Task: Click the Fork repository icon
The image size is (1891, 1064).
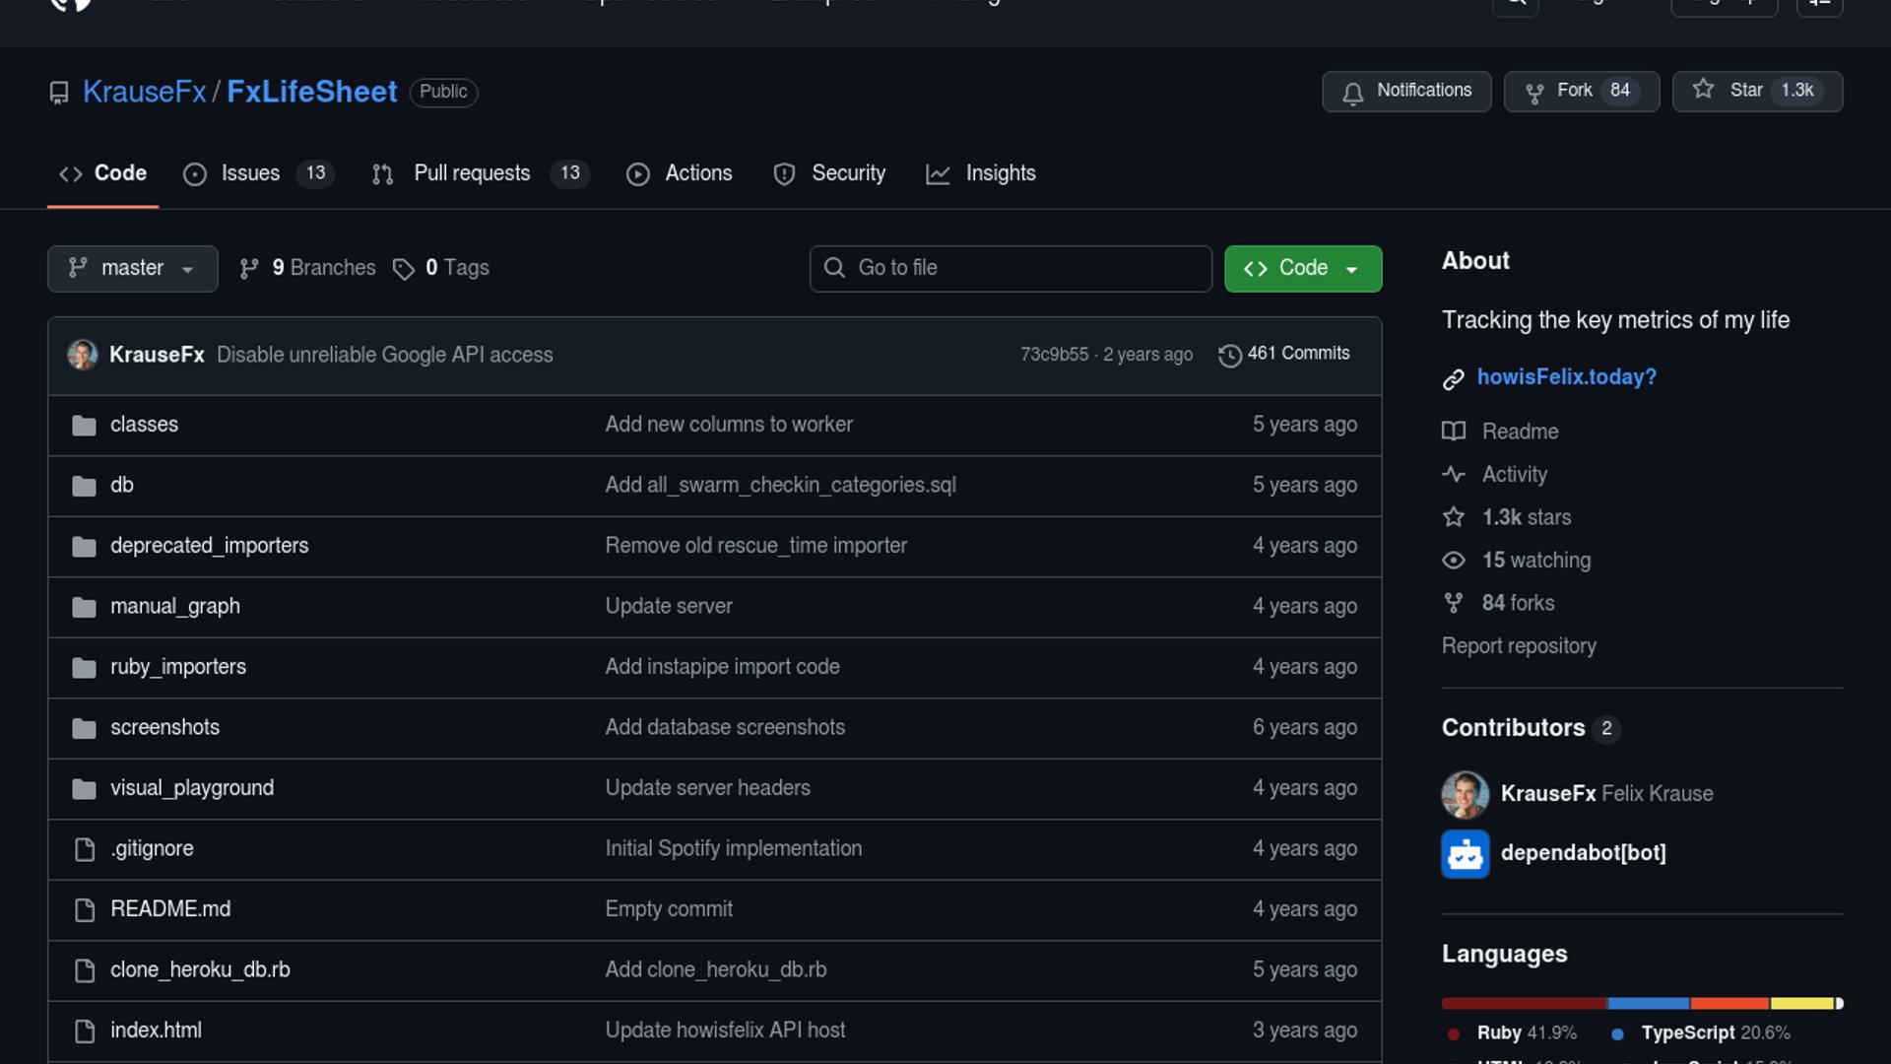Action: click(1534, 93)
